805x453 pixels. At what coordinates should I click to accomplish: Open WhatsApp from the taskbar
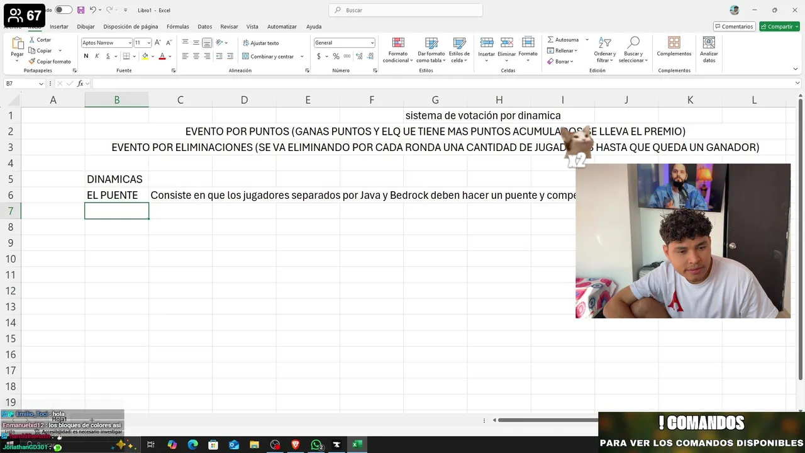tap(316, 445)
